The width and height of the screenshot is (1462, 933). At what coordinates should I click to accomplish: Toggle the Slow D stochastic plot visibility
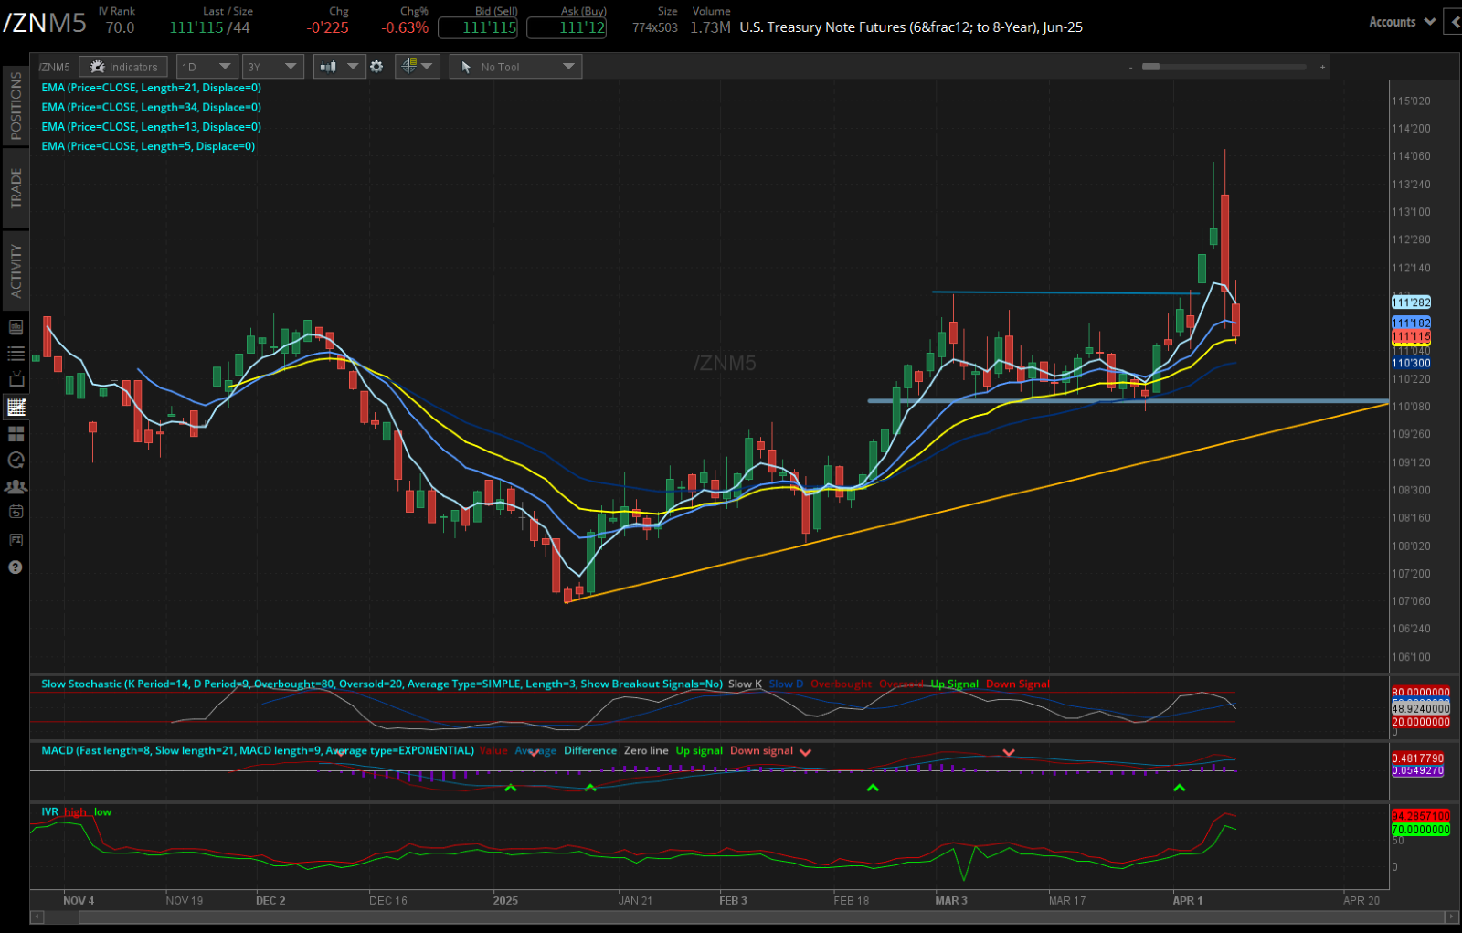784,684
